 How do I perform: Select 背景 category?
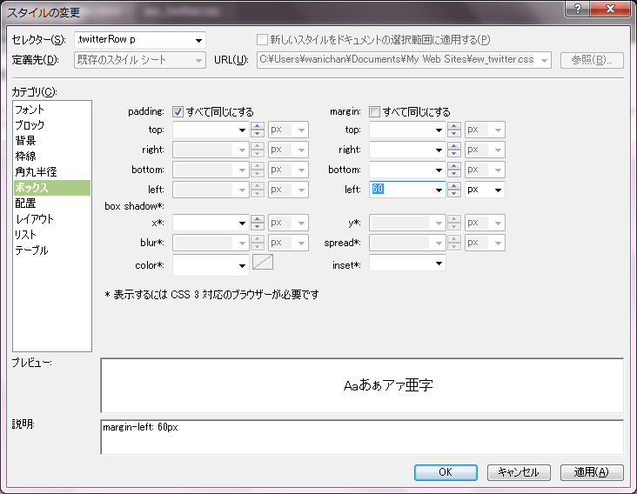[x=52, y=140]
